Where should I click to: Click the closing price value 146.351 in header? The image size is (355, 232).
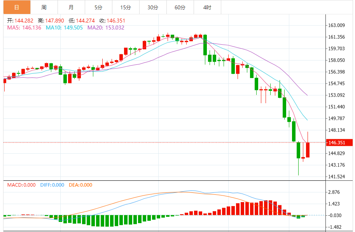pyautogui.click(x=116, y=21)
